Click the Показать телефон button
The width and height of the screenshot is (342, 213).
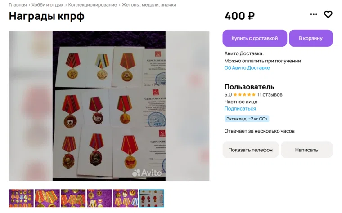click(x=251, y=150)
